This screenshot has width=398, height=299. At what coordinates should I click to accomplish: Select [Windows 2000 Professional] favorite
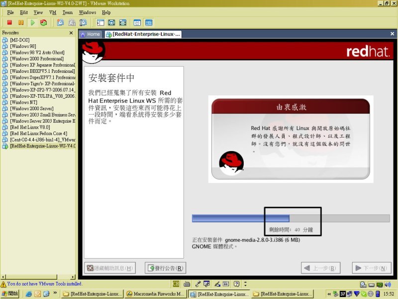coord(37,59)
